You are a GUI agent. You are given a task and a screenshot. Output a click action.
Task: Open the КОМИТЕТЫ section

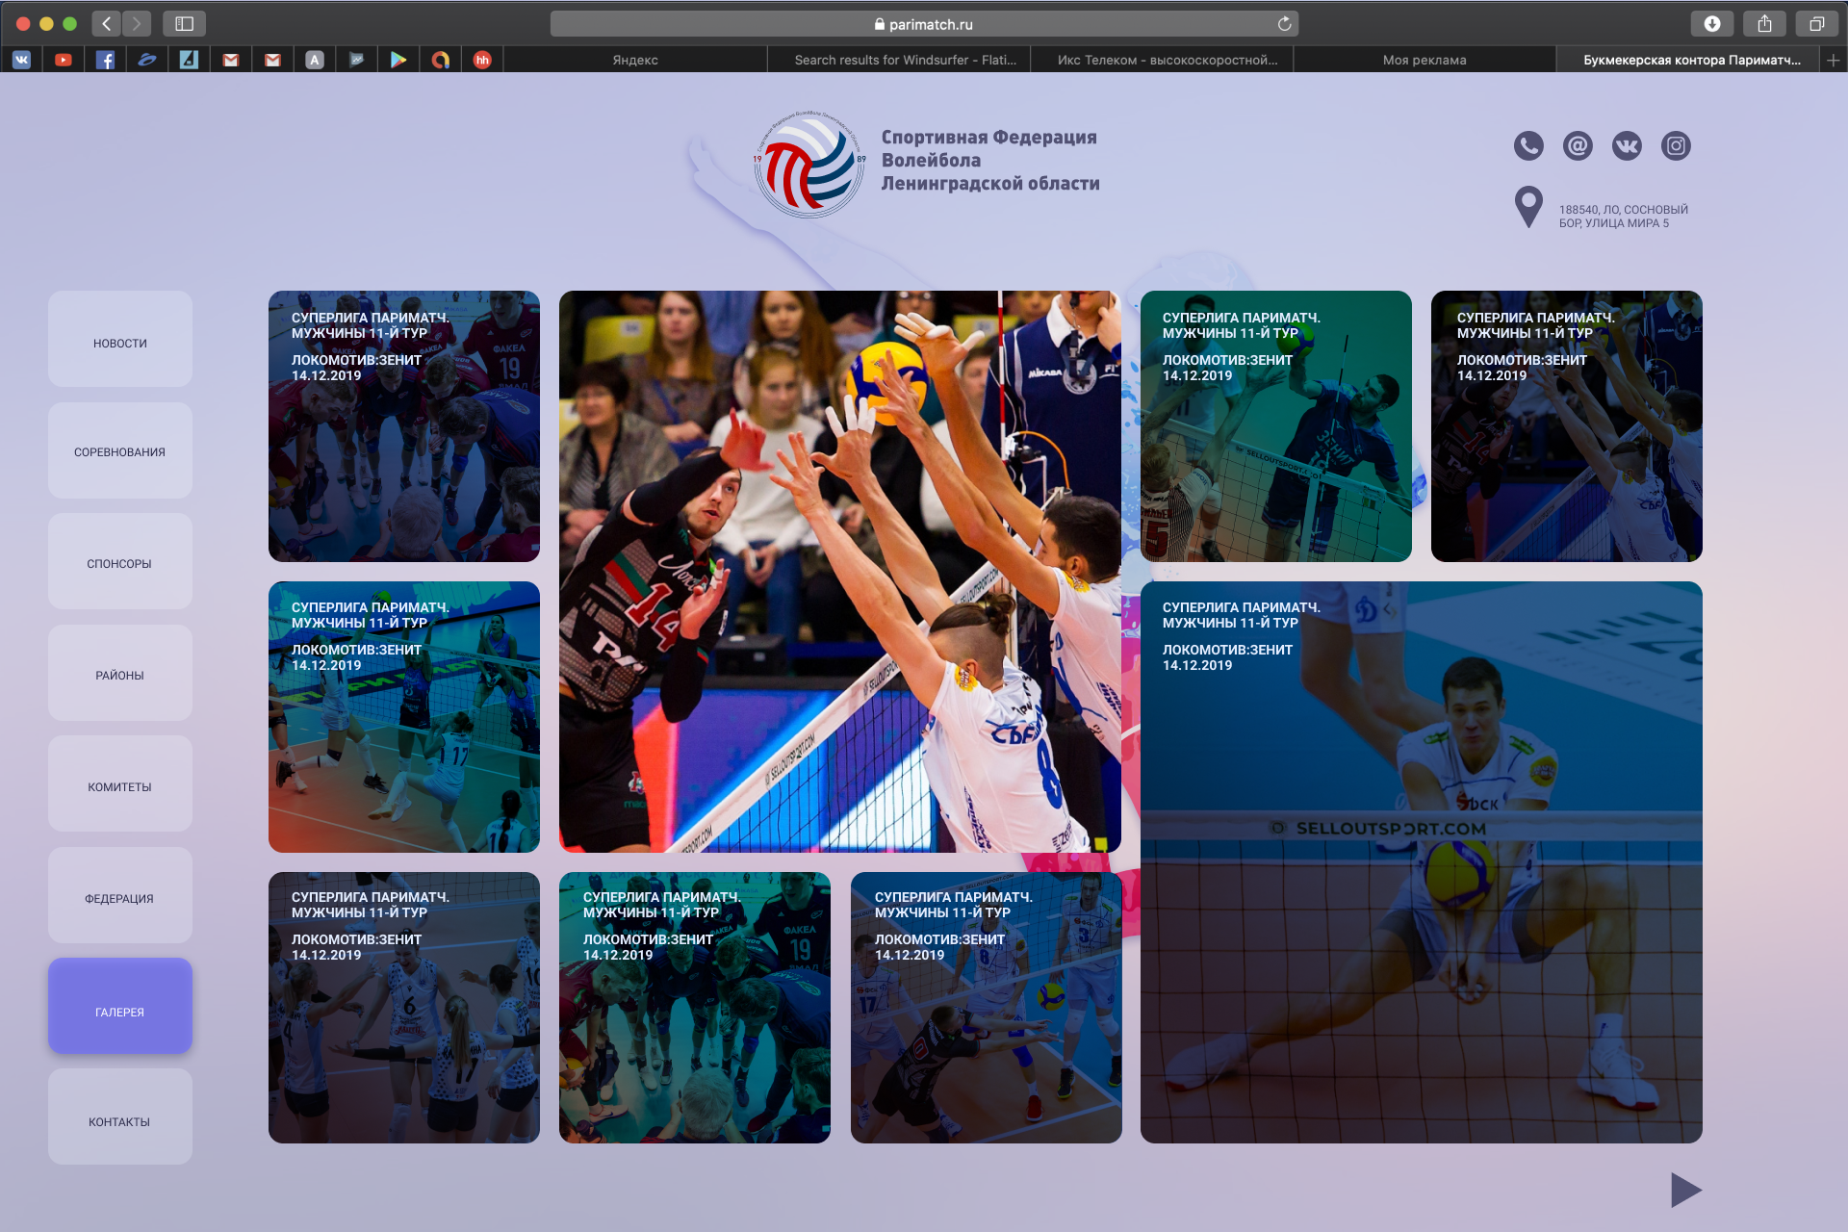tap(120, 783)
